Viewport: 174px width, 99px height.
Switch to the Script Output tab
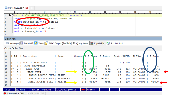(x=115, y=43)
